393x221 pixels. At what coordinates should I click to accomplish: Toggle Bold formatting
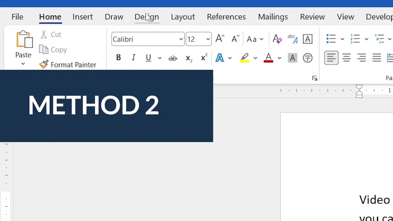pyautogui.click(x=119, y=58)
